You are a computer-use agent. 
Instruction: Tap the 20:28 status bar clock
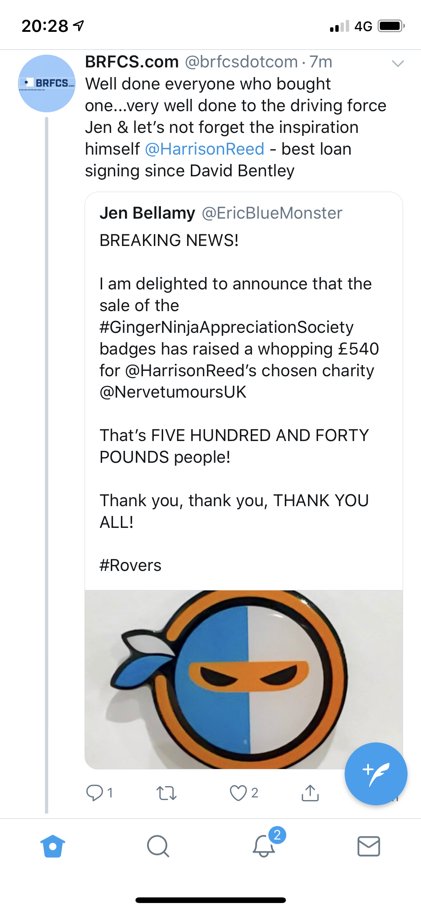pyautogui.click(x=45, y=26)
